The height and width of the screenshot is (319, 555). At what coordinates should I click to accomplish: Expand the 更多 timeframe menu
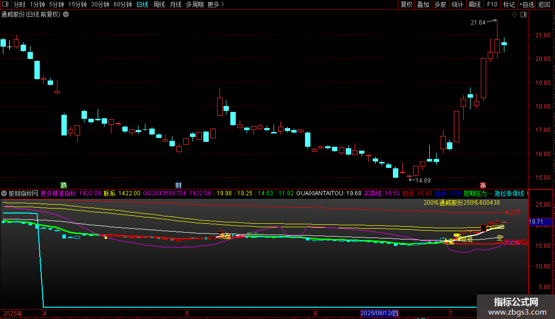tap(216, 4)
